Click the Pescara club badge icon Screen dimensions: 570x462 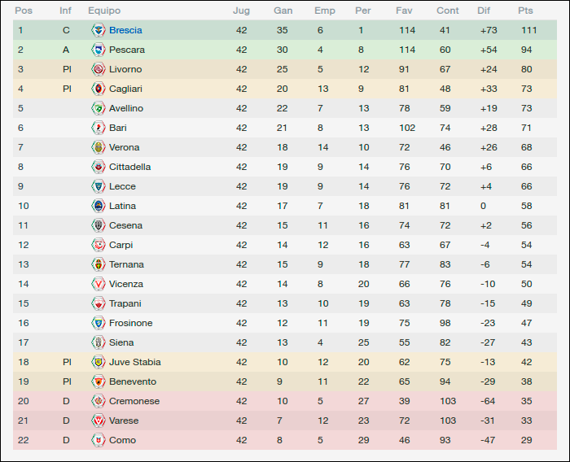click(x=99, y=50)
